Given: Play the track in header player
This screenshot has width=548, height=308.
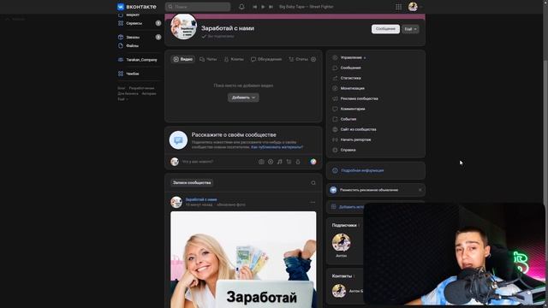Looking at the screenshot, I should [x=263, y=7].
